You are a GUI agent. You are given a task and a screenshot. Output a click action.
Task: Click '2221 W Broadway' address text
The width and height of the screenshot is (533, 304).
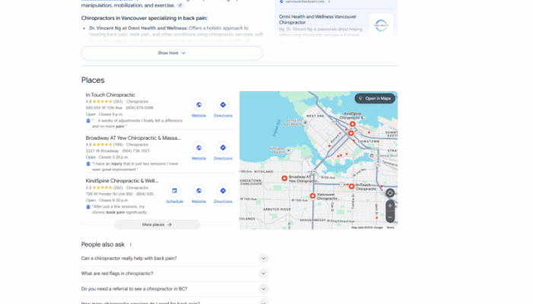point(102,151)
